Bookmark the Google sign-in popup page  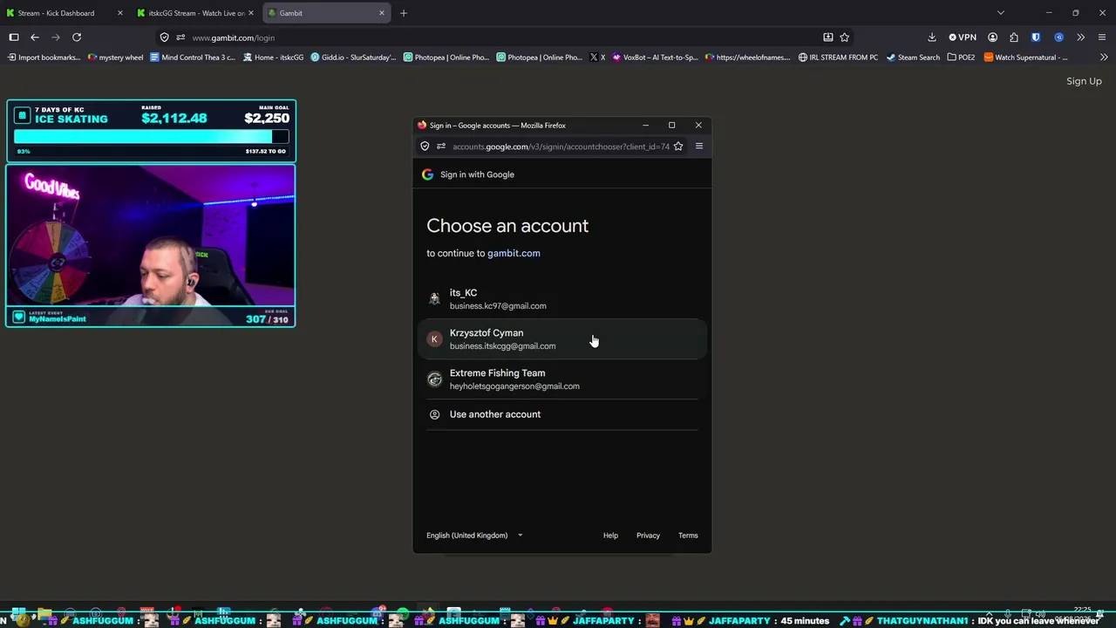point(678,147)
